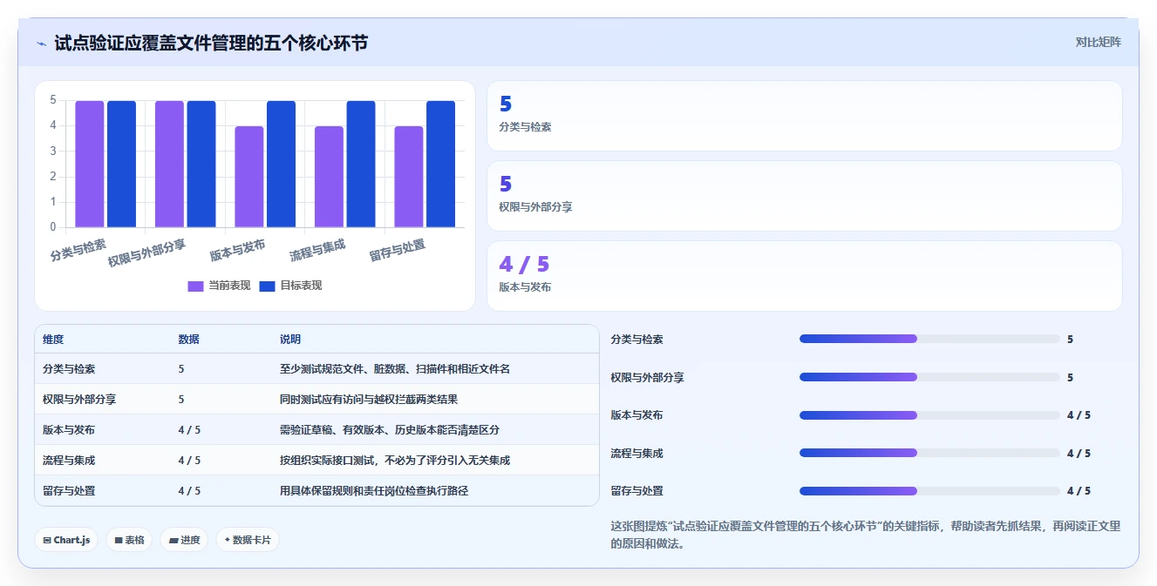Click the 进度 tag chip
The image size is (1157, 586).
(x=184, y=540)
